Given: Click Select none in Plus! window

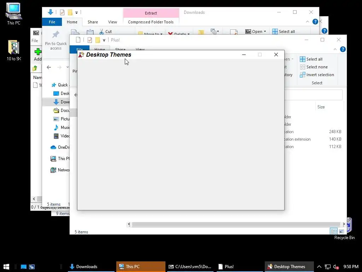Looking at the screenshot, I should [314, 67].
